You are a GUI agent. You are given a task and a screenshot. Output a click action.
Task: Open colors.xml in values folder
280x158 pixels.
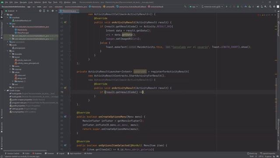pyautogui.click(x=20, y=75)
